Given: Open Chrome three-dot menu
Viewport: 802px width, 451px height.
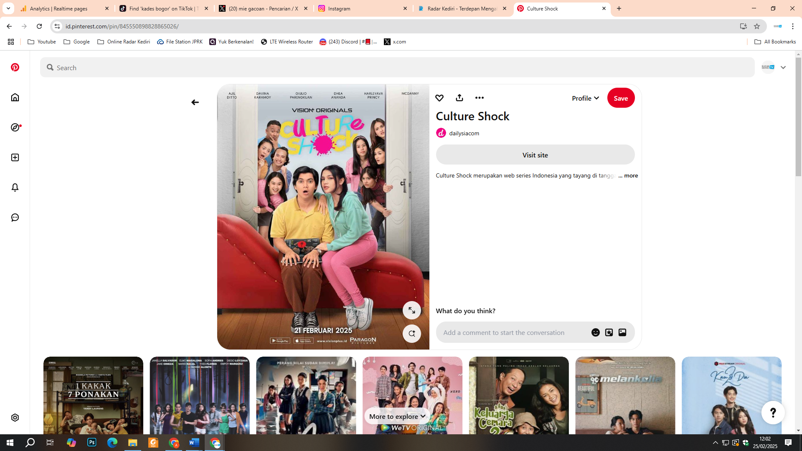Looking at the screenshot, I should point(793,26).
